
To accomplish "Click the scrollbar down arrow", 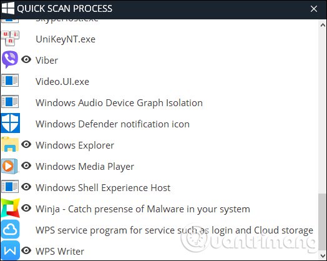I will pos(323,256).
